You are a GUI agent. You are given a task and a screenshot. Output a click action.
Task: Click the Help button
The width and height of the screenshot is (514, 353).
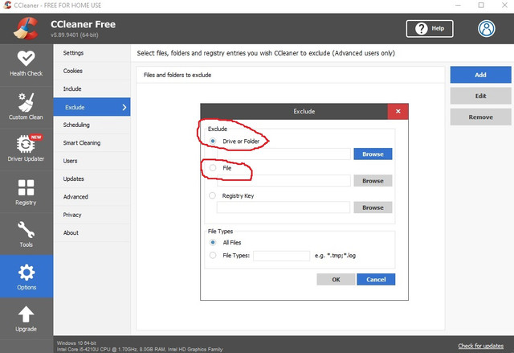coord(430,28)
